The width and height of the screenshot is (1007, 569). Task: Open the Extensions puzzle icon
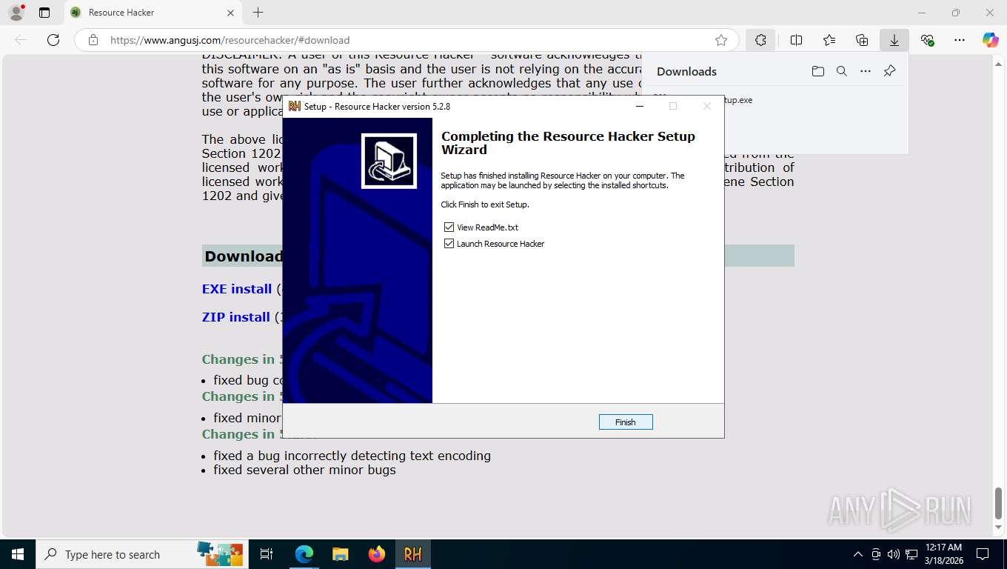(x=760, y=40)
